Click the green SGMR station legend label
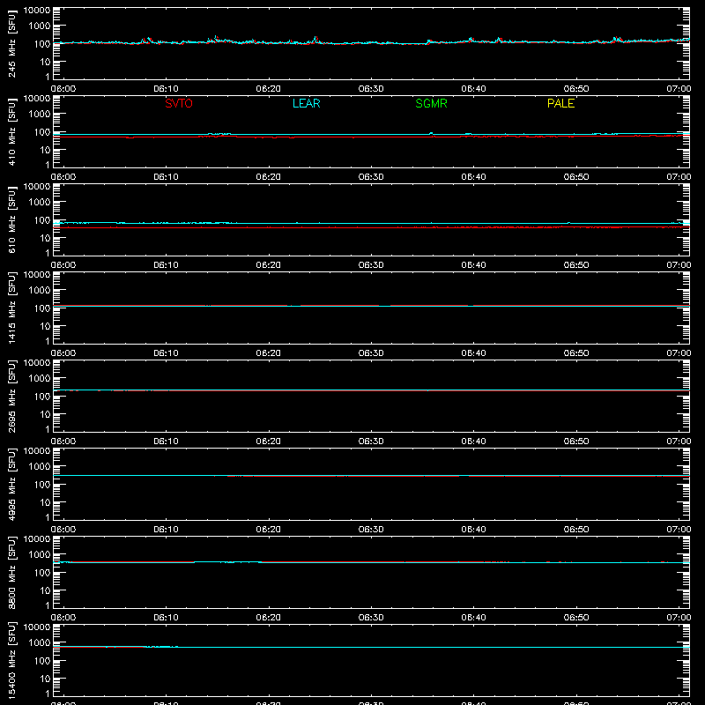Screen dimensions: 705x705 (431, 103)
